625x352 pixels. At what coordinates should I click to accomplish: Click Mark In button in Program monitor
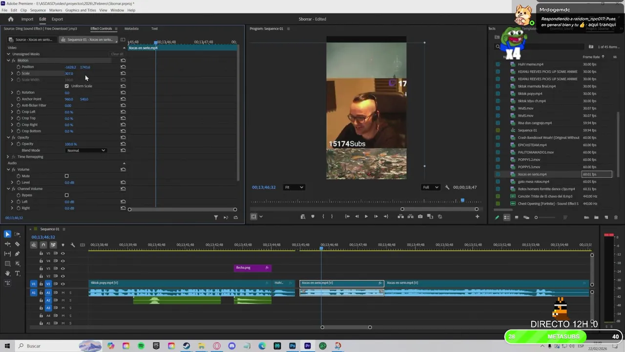click(323, 217)
